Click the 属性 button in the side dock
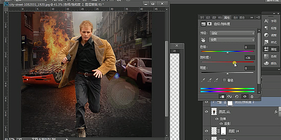This screenshot has height=140, width=281. click(x=270, y=49)
